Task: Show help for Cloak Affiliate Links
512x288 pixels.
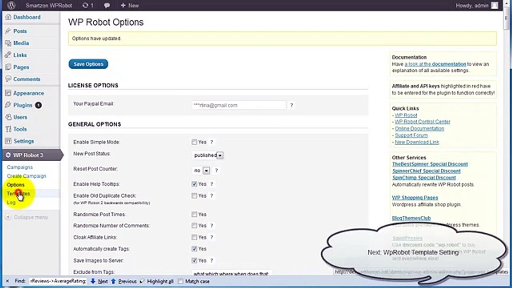Action: tap(212, 237)
